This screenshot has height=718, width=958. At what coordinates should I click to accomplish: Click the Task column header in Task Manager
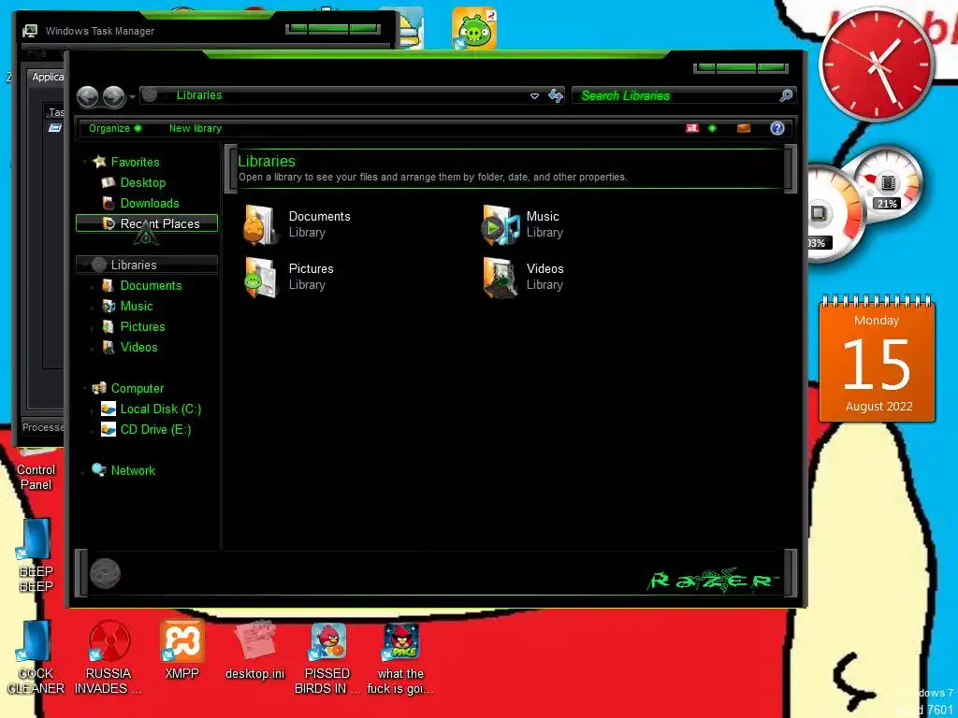coord(55,112)
